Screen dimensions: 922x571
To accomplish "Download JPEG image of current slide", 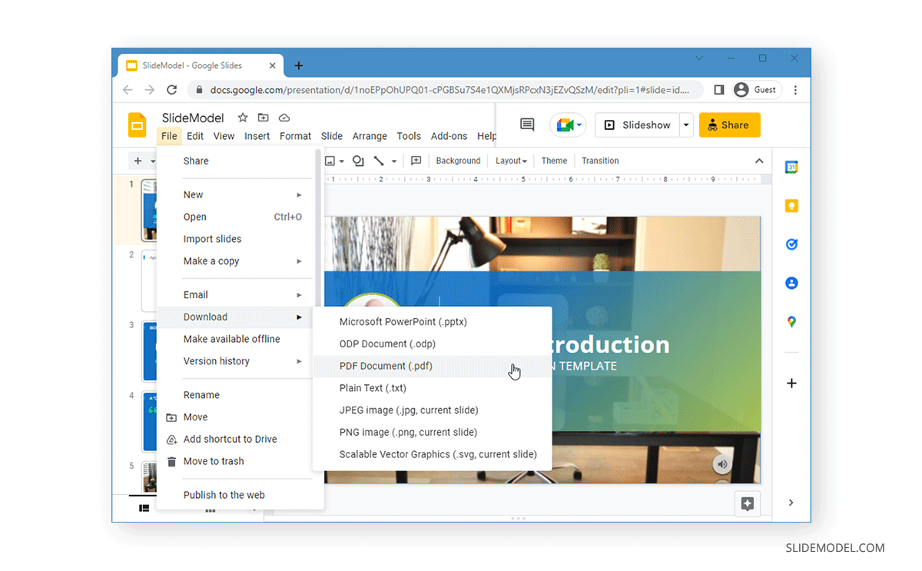I will point(433,410).
